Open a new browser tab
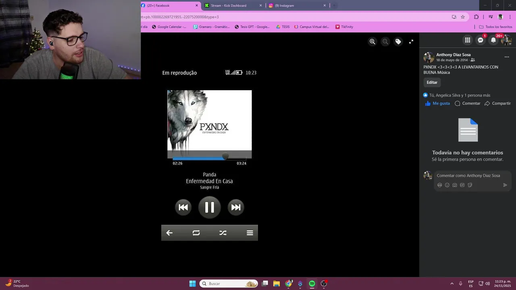Image resolution: width=516 pixels, height=290 pixels. [x=334, y=6]
